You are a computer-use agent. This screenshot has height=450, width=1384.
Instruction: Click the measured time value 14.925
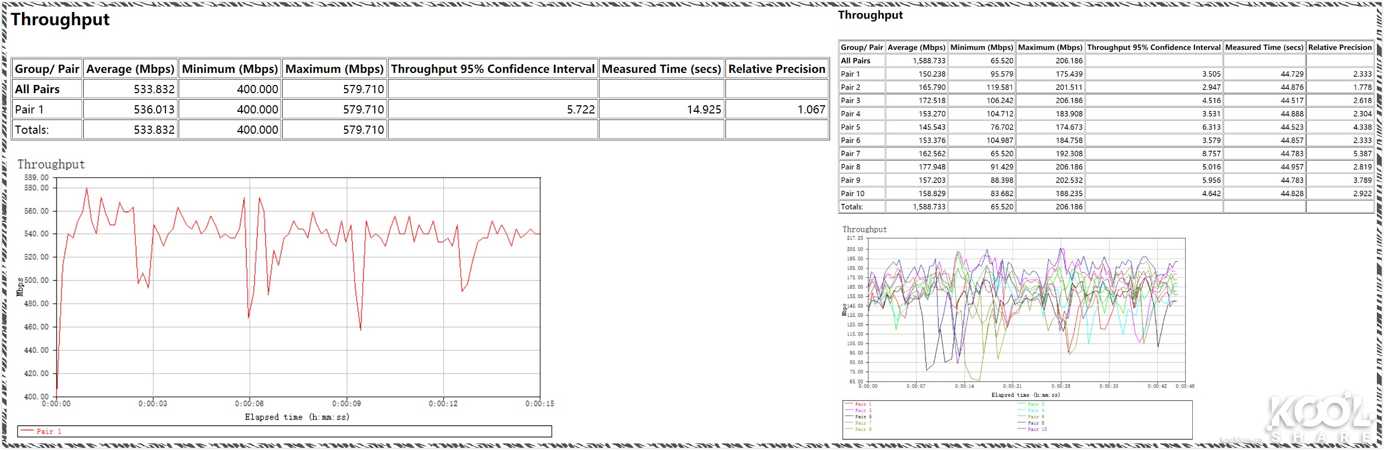point(704,110)
